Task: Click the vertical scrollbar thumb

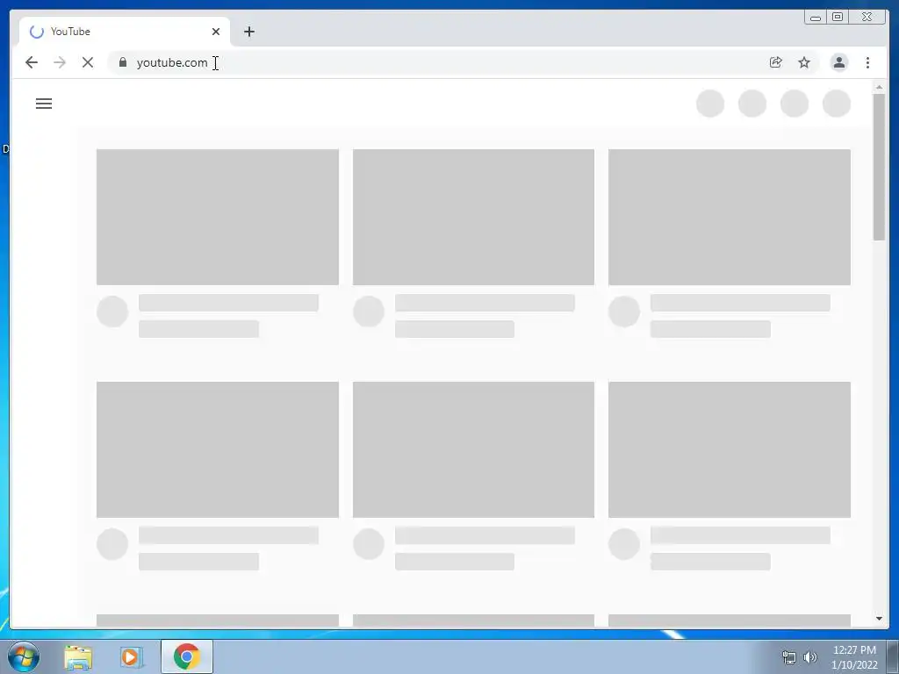Action: click(x=879, y=168)
